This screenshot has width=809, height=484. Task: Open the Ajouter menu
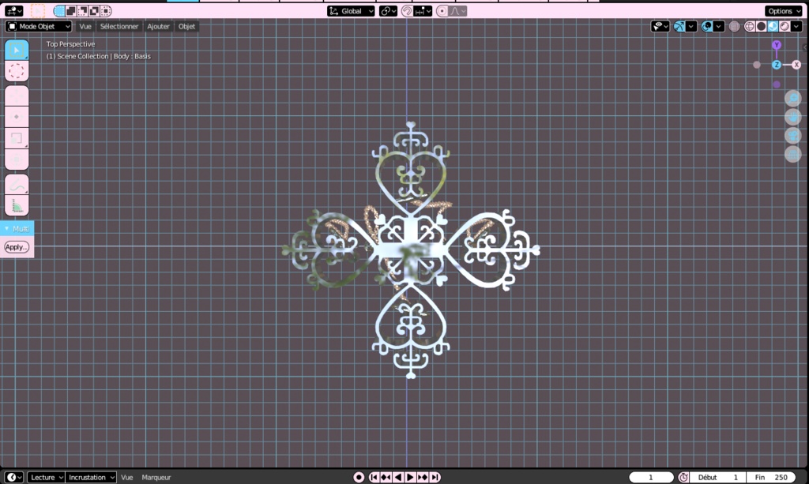pos(158,26)
